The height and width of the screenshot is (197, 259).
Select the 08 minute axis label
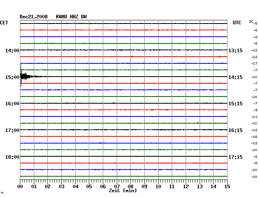pos(130,186)
